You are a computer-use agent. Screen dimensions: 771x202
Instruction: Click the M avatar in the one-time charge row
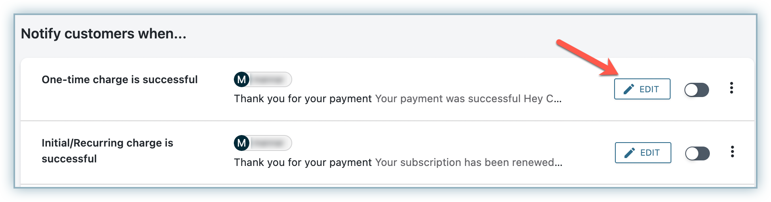point(241,80)
